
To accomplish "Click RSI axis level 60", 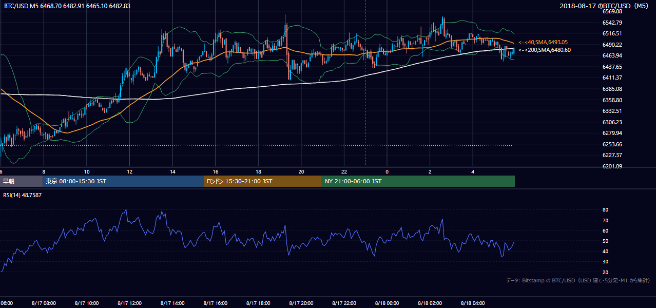I will [605, 230].
